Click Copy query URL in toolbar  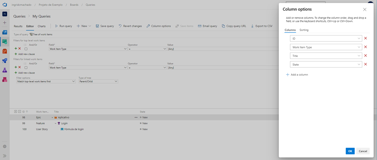pyautogui.click(x=234, y=26)
